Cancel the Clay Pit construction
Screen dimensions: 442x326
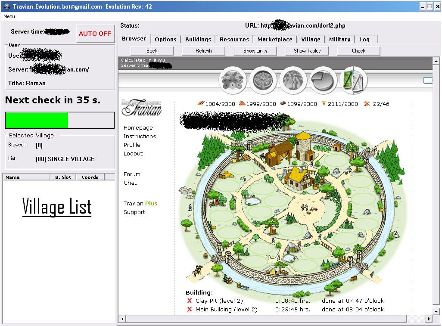190,301
